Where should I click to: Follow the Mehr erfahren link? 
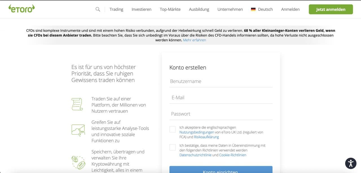tap(194, 40)
